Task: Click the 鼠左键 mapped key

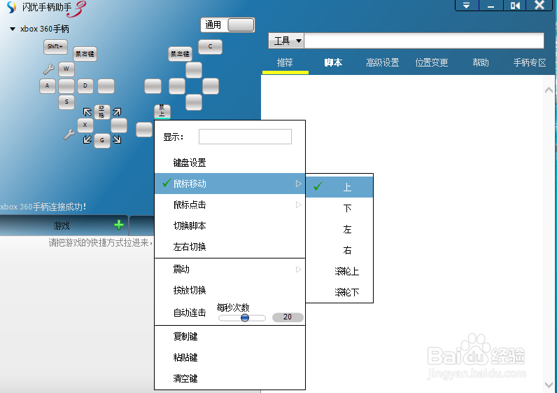Action: pyautogui.click(x=180, y=54)
